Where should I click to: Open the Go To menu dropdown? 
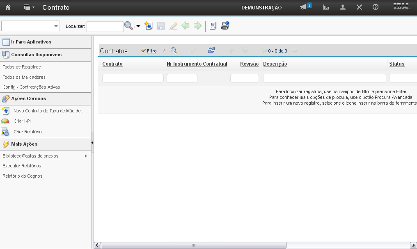click(x=29, y=7)
